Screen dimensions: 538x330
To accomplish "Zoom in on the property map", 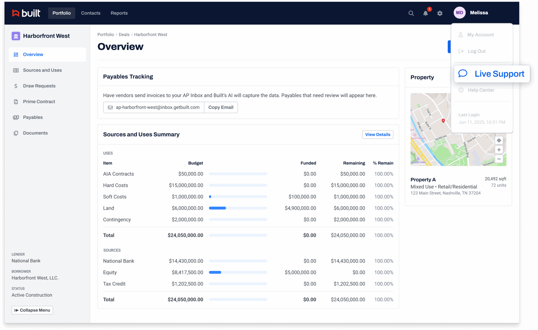I will click(499, 150).
